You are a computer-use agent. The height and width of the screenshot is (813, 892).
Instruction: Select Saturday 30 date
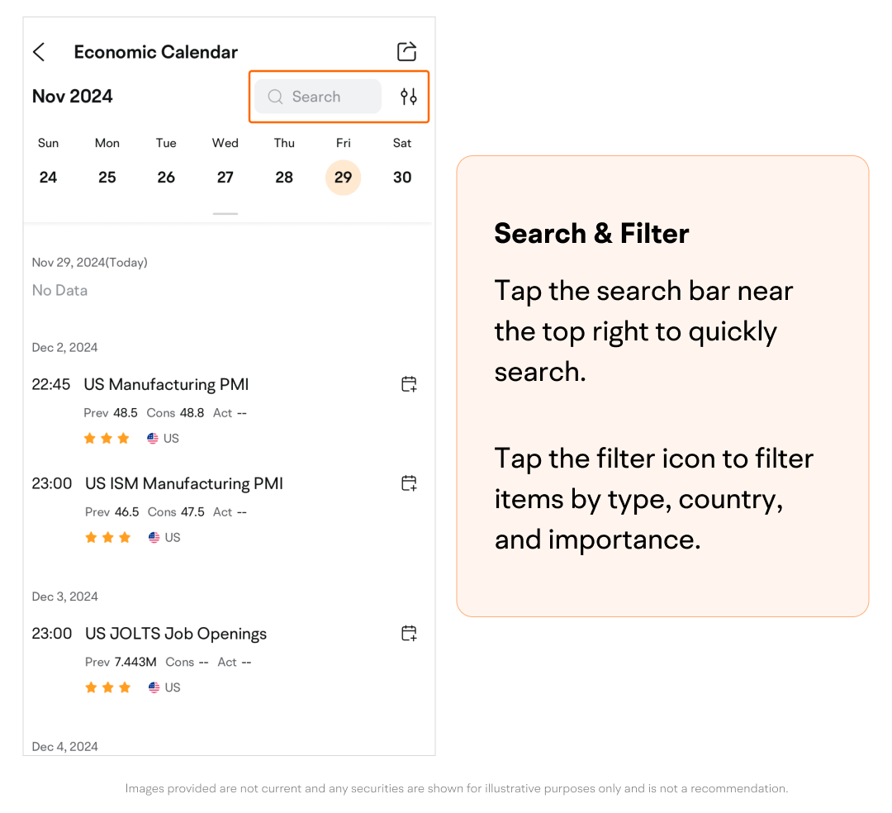[402, 177]
